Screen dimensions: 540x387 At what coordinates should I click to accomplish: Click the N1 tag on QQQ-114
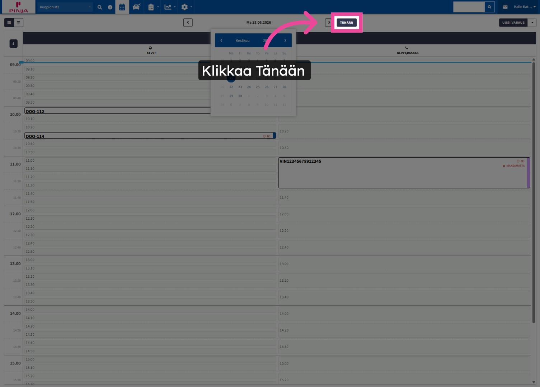267,136
